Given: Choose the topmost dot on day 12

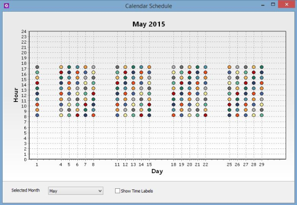Looking at the screenshot, I should tap(125, 67).
